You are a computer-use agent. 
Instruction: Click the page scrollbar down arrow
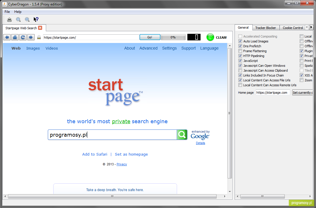tap(229, 191)
